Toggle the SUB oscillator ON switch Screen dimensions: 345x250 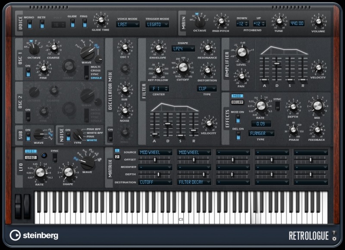coord(28,136)
